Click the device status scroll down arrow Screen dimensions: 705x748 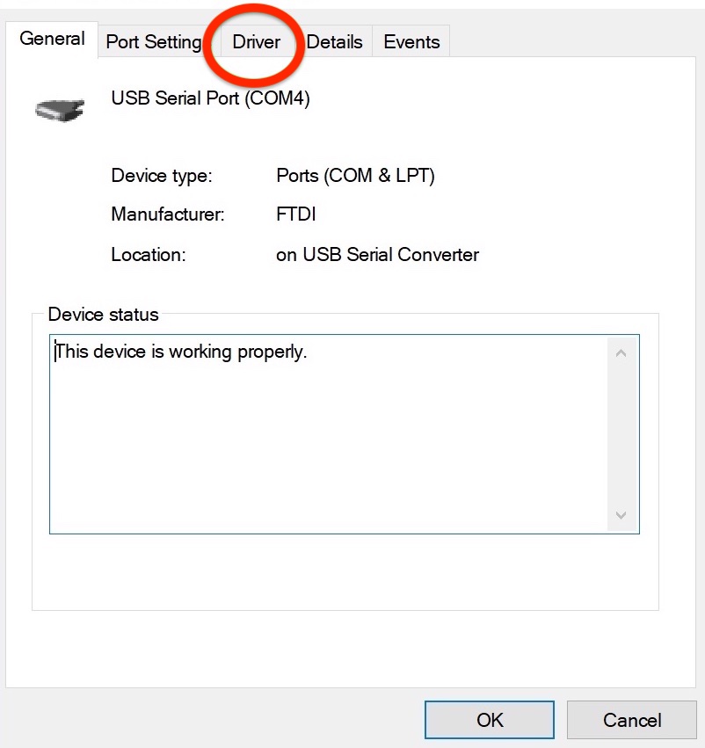click(621, 515)
